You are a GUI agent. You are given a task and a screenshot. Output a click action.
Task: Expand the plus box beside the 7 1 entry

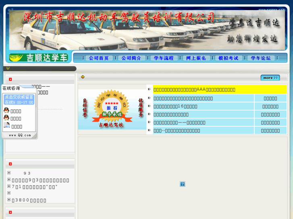click(9, 186)
